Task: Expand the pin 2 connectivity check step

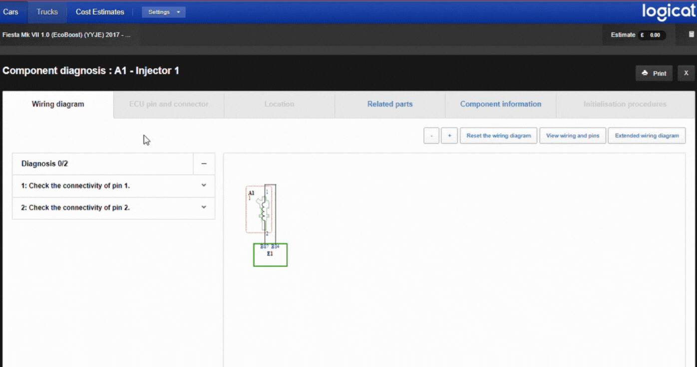Action: tap(204, 207)
